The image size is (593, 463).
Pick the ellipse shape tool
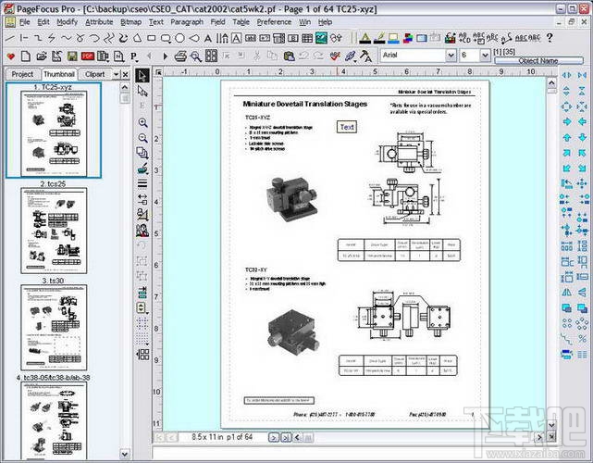179,38
